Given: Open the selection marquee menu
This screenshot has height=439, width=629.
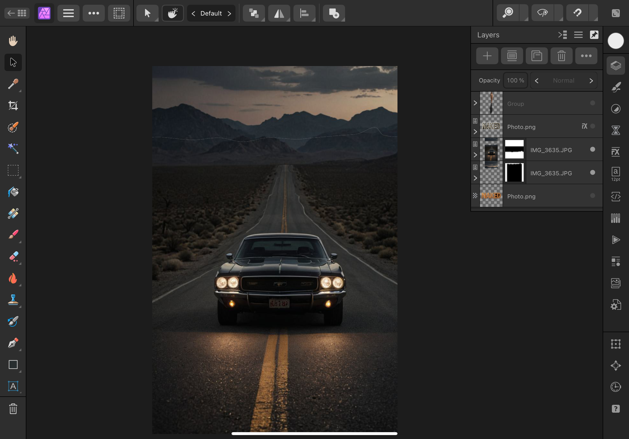Looking at the screenshot, I should 119,13.
